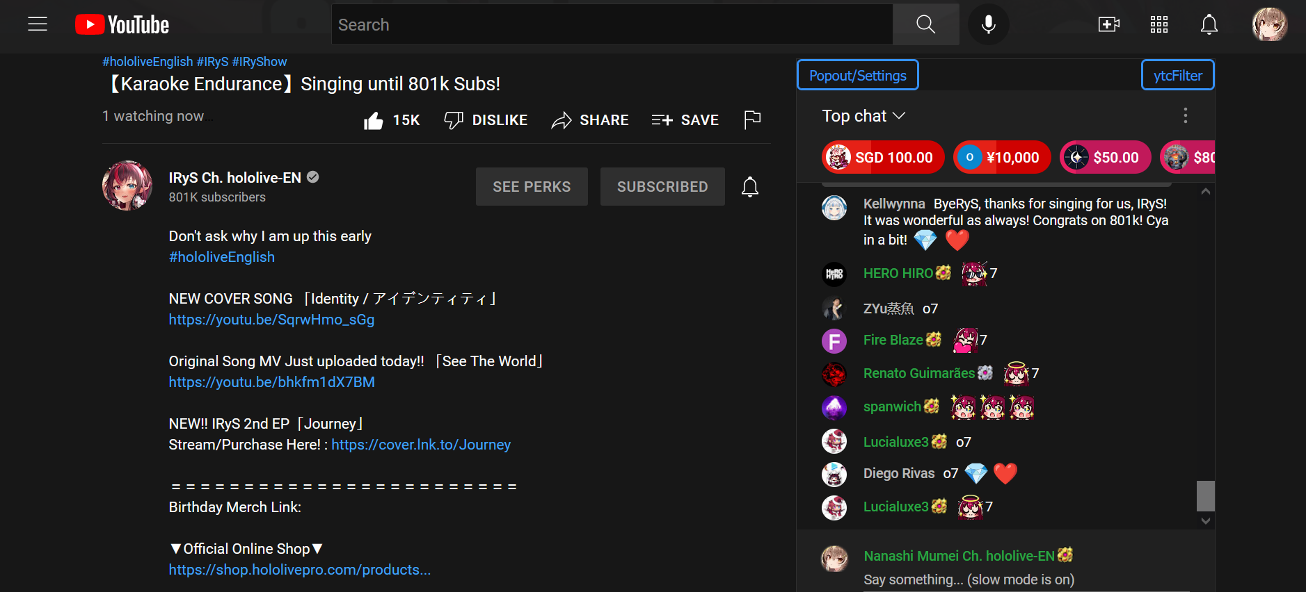This screenshot has height=592, width=1306.
Task: Open Popout/Settings button
Action: click(857, 75)
